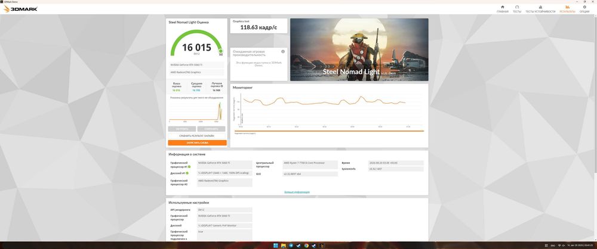Click the GUI version value field
This screenshot has height=249, width=597.
[x=310, y=174]
